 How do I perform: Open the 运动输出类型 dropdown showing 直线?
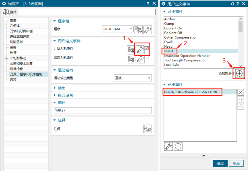[x=133, y=78]
